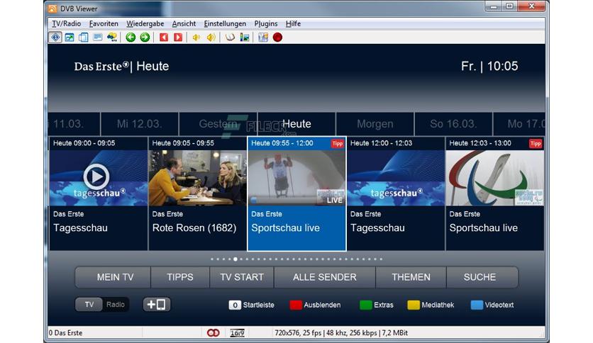Click the Das Erste Heute channel heading
The image size is (593, 343).
(121, 67)
